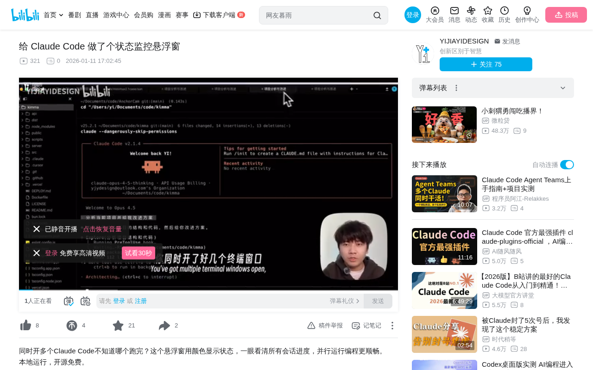Like the video with thumbs-up icon
The image size is (593, 370).
pos(26,326)
